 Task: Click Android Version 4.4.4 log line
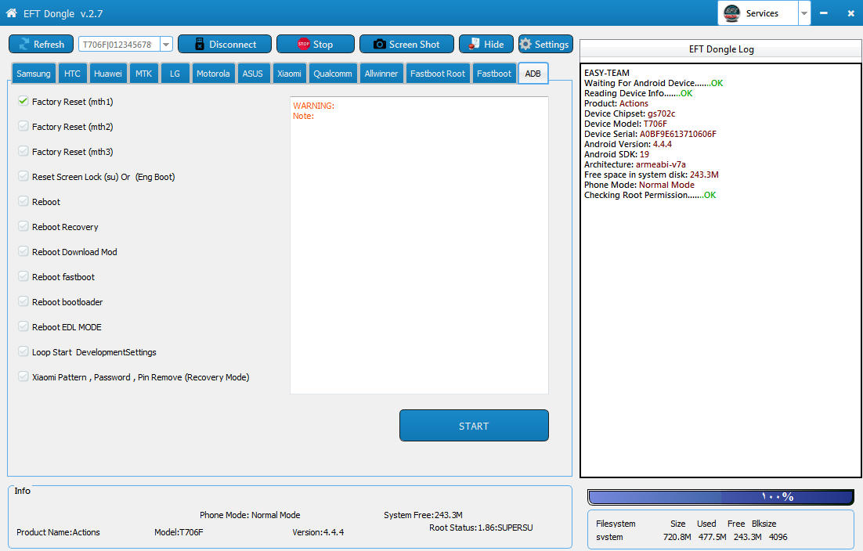click(628, 144)
